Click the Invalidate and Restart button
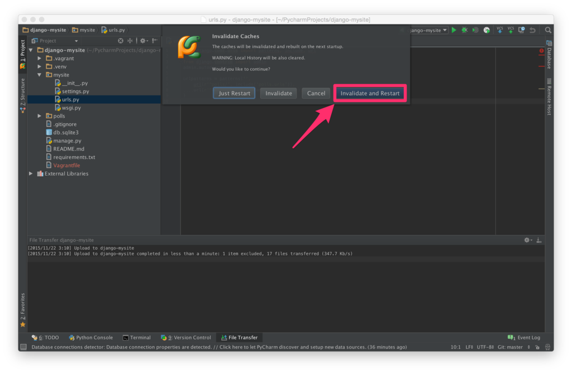The image size is (572, 373). tap(370, 93)
